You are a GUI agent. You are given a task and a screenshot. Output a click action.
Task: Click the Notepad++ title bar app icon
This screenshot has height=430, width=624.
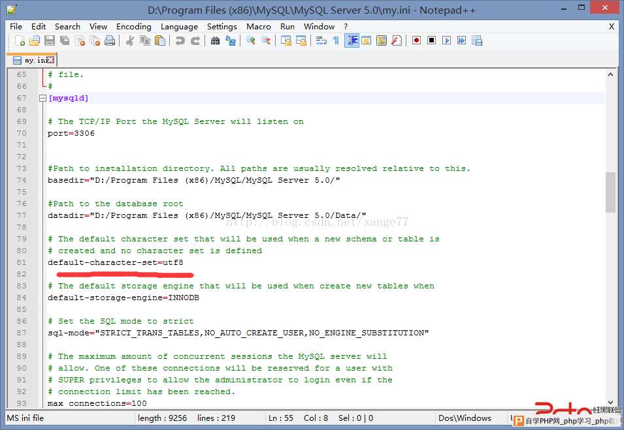click(x=12, y=10)
